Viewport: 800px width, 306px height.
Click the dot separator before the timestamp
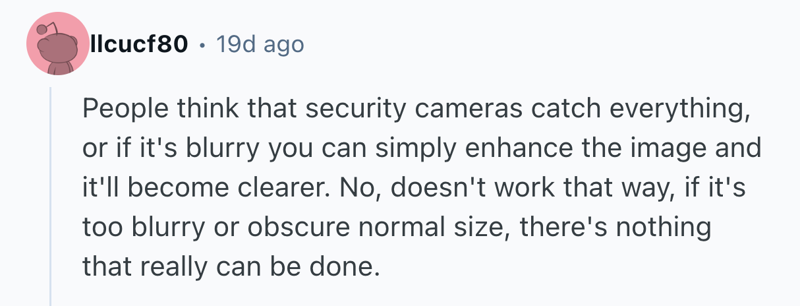202,45
